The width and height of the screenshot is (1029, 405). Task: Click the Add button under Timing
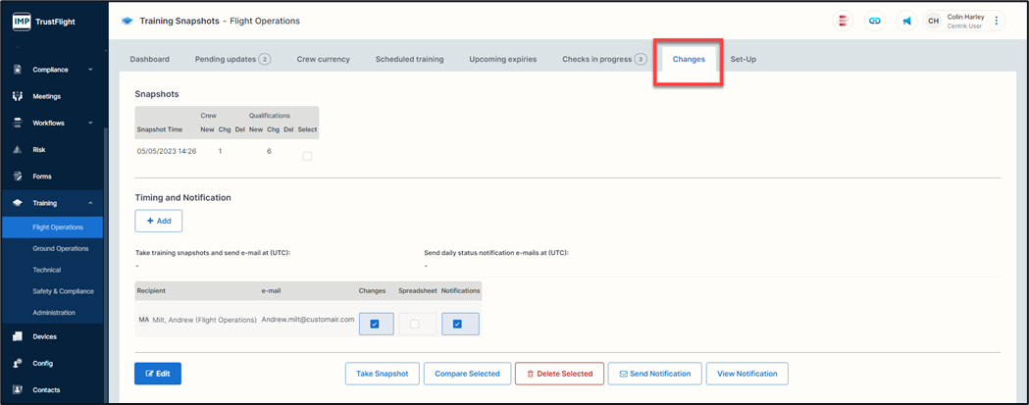(x=158, y=221)
